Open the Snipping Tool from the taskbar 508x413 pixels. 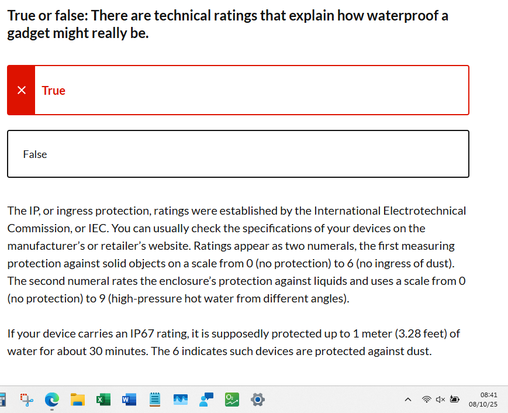click(26, 400)
